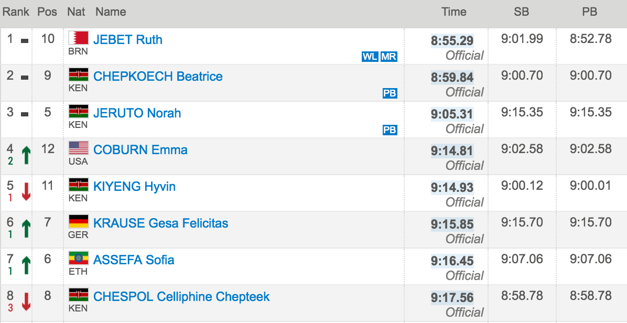Click the red down arrow next to rank 8

pyautogui.click(x=26, y=302)
